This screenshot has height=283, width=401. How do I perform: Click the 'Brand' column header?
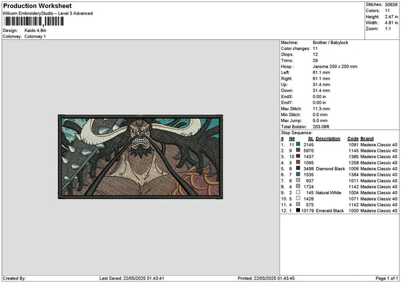367,139
